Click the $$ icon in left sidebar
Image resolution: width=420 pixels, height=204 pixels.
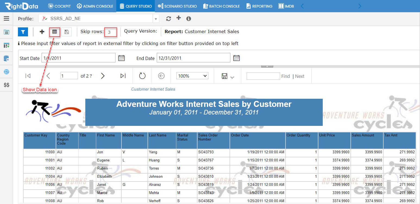pos(7,85)
